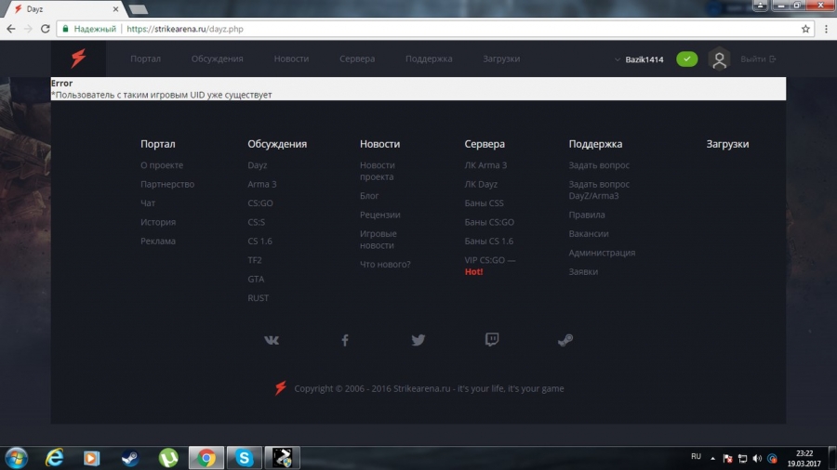Open the Загрузки top menu item
The height and width of the screenshot is (470, 837).
[501, 59]
